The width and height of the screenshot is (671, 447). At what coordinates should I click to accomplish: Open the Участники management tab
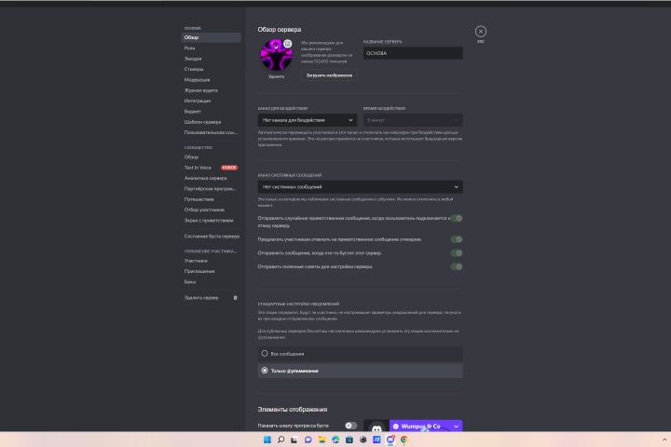[x=211, y=261]
